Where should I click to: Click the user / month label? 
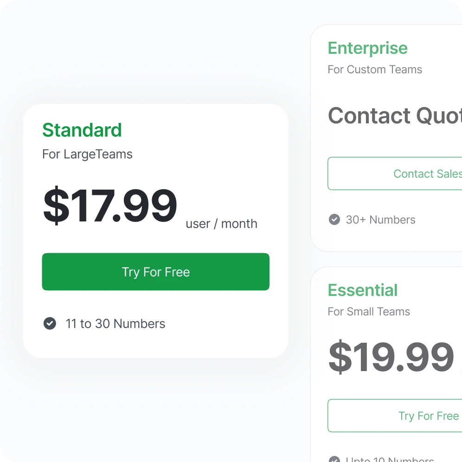coord(221,224)
